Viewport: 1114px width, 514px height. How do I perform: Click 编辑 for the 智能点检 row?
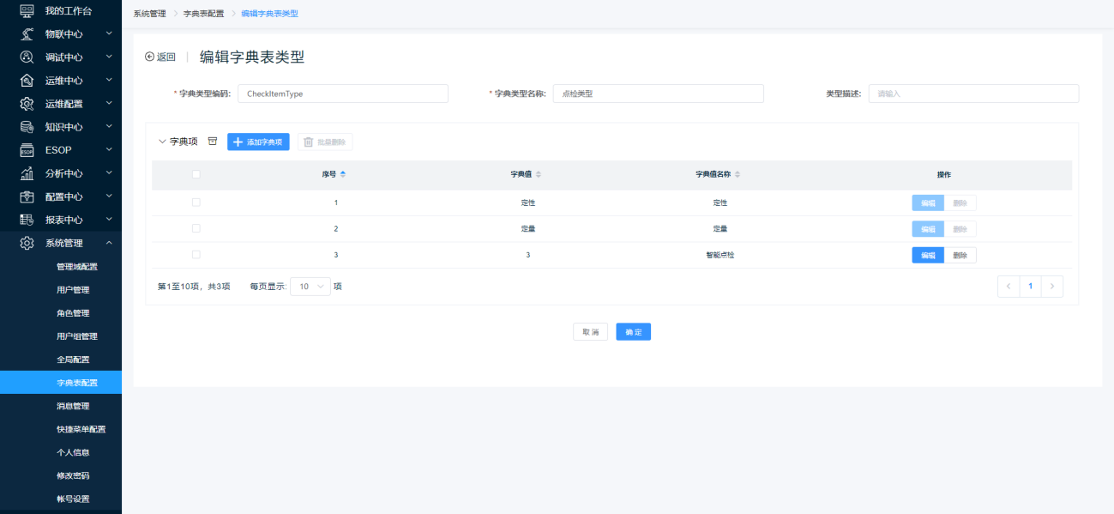927,256
